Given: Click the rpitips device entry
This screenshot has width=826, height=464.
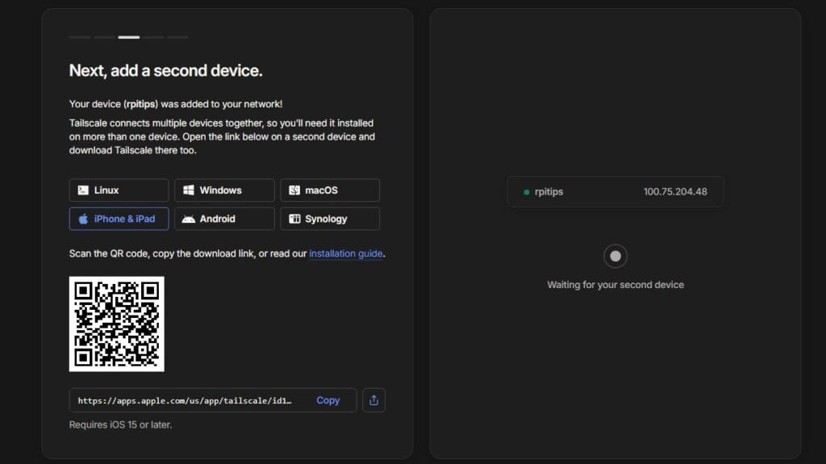Looking at the screenshot, I should pyautogui.click(x=615, y=192).
